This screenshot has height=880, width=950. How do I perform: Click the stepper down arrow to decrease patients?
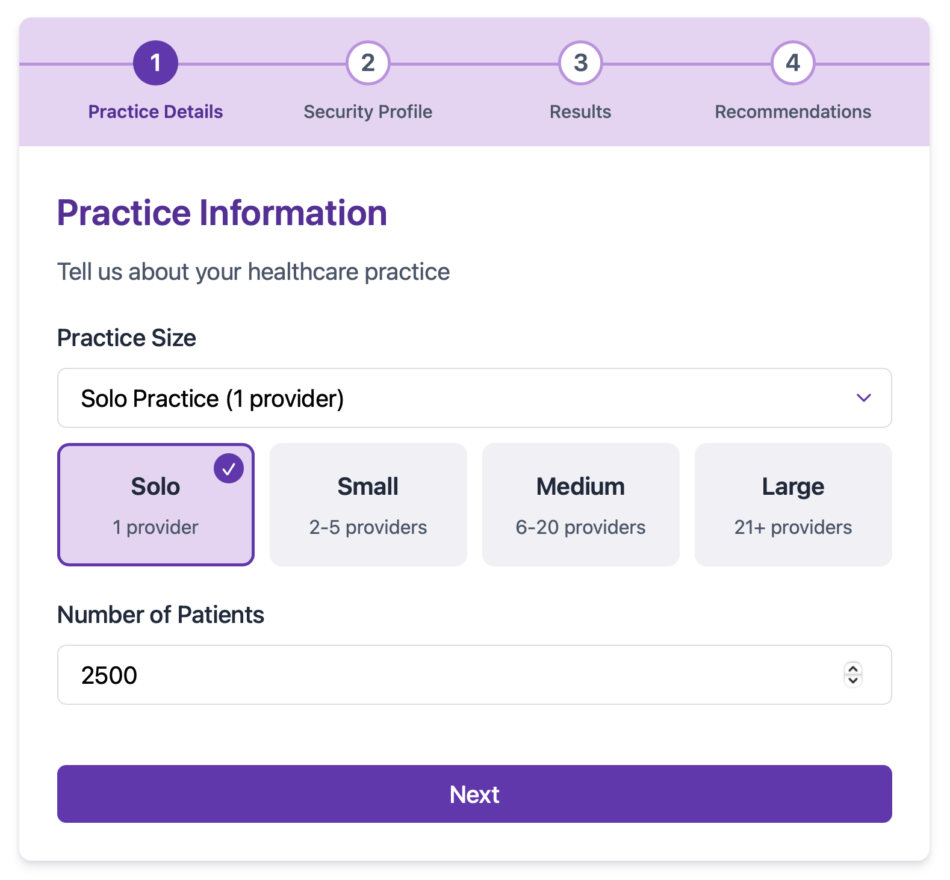[852, 681]
